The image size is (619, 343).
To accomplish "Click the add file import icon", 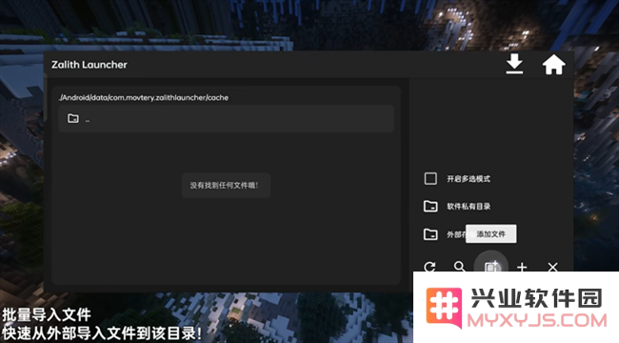I will 491,267.
